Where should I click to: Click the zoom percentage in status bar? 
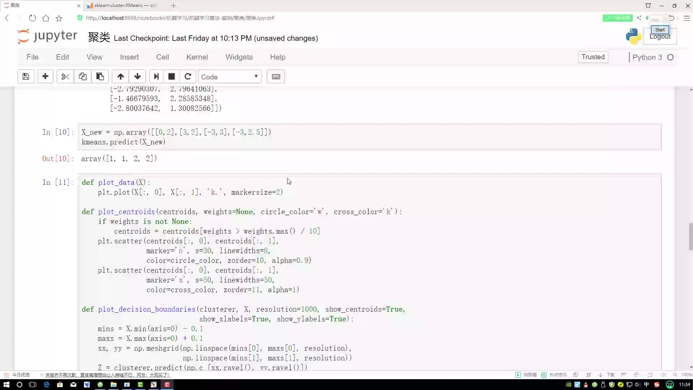pos(686,375)
